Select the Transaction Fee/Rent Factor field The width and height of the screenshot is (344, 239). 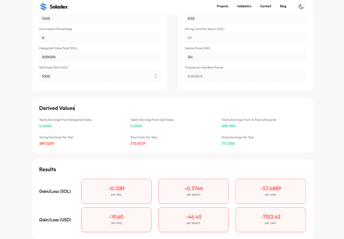point(245,76)
